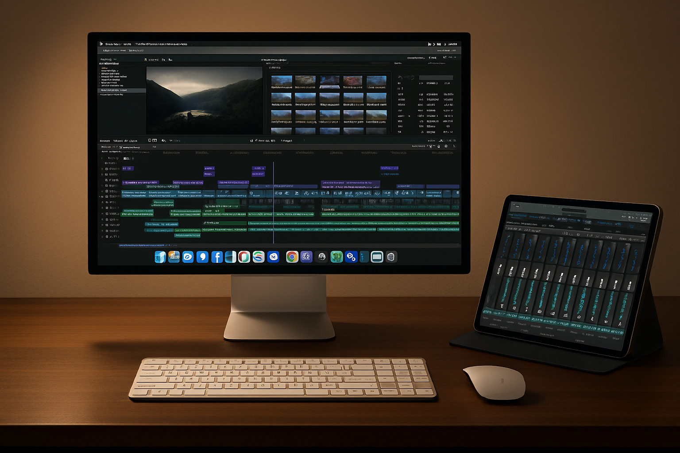The width and height of the screenshot is (680, 453).
Task: Click the globe icon at the Dock's right end
Action: click(x=390, y=257)
